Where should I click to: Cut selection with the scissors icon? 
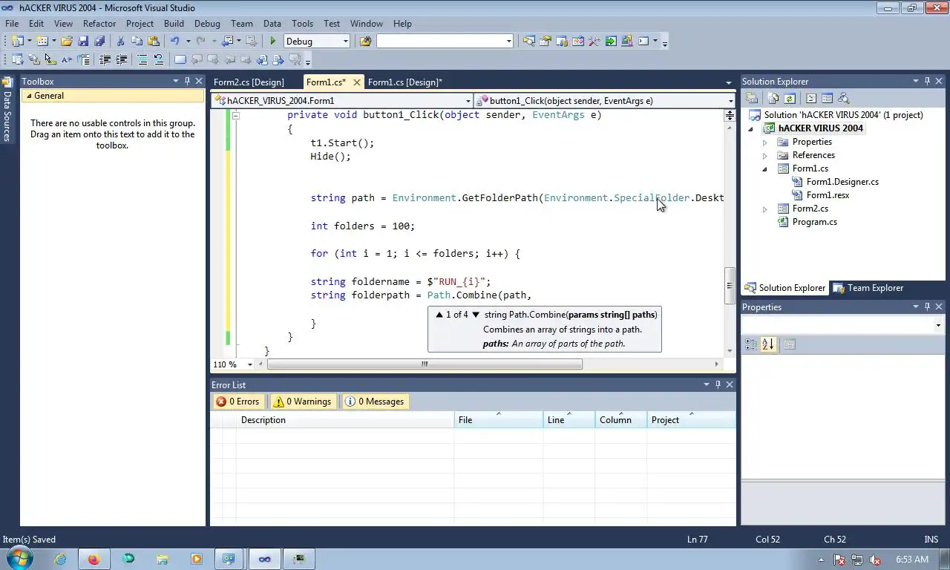(120, 41)
